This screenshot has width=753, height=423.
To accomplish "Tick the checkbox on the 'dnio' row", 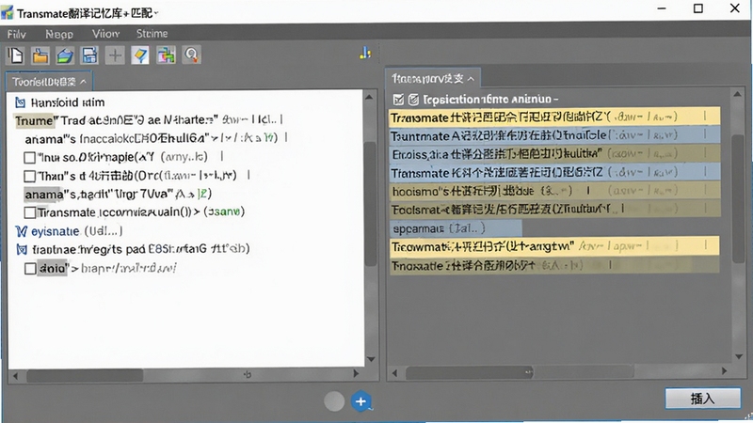I will 30,268.
